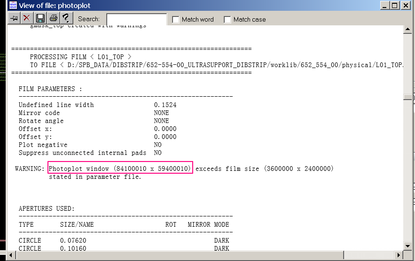415x261 pixels.
Task: Click 'Photoplot window (84100010 x 59400010)' text
Action: point(120,169)
